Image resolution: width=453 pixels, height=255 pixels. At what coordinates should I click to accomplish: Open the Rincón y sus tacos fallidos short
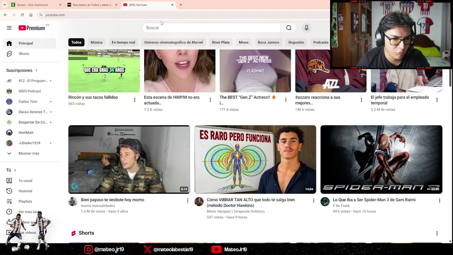pyautogui.click(x=104, y=71)
